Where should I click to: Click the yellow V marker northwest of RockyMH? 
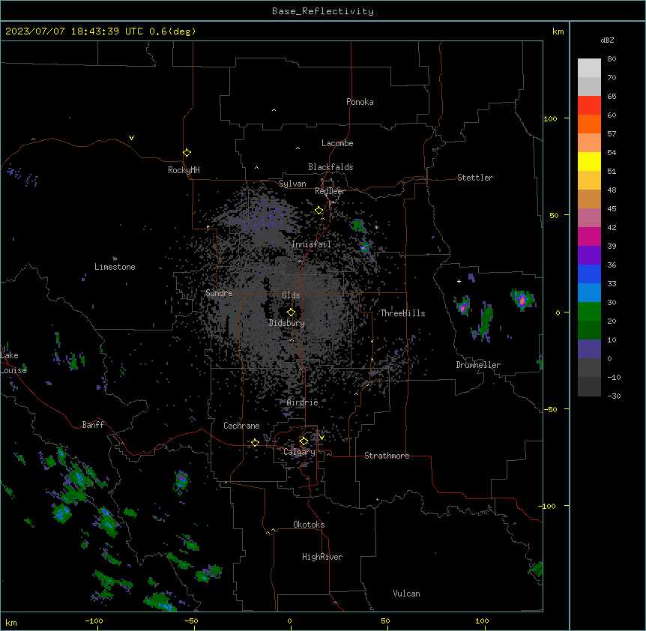pyautogui.click(x=131, y=138)
